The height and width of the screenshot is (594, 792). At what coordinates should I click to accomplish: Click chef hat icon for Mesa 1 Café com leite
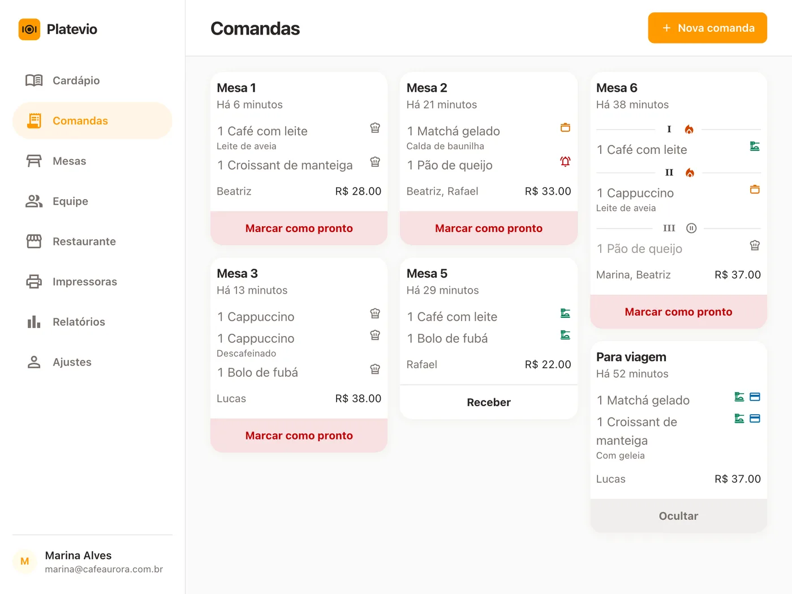coord(375,128)
